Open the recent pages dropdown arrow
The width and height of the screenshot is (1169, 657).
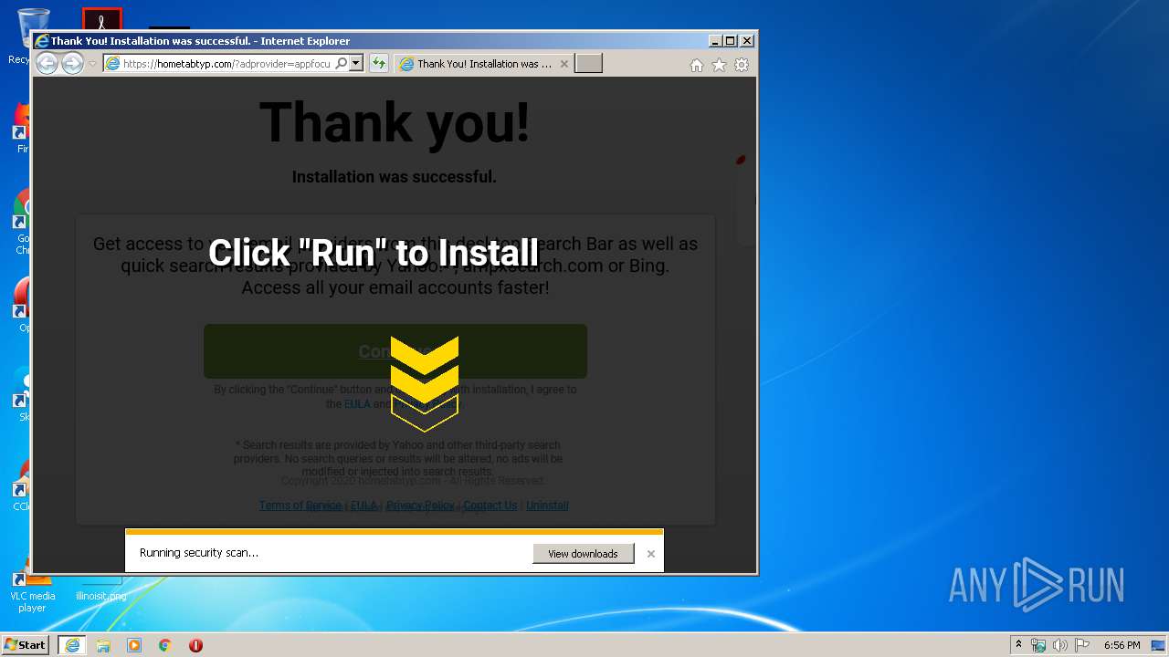92,64
